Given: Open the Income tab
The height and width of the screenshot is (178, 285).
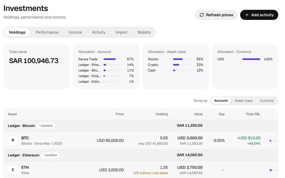Looking at the screenshot, I should click(75, 32).
